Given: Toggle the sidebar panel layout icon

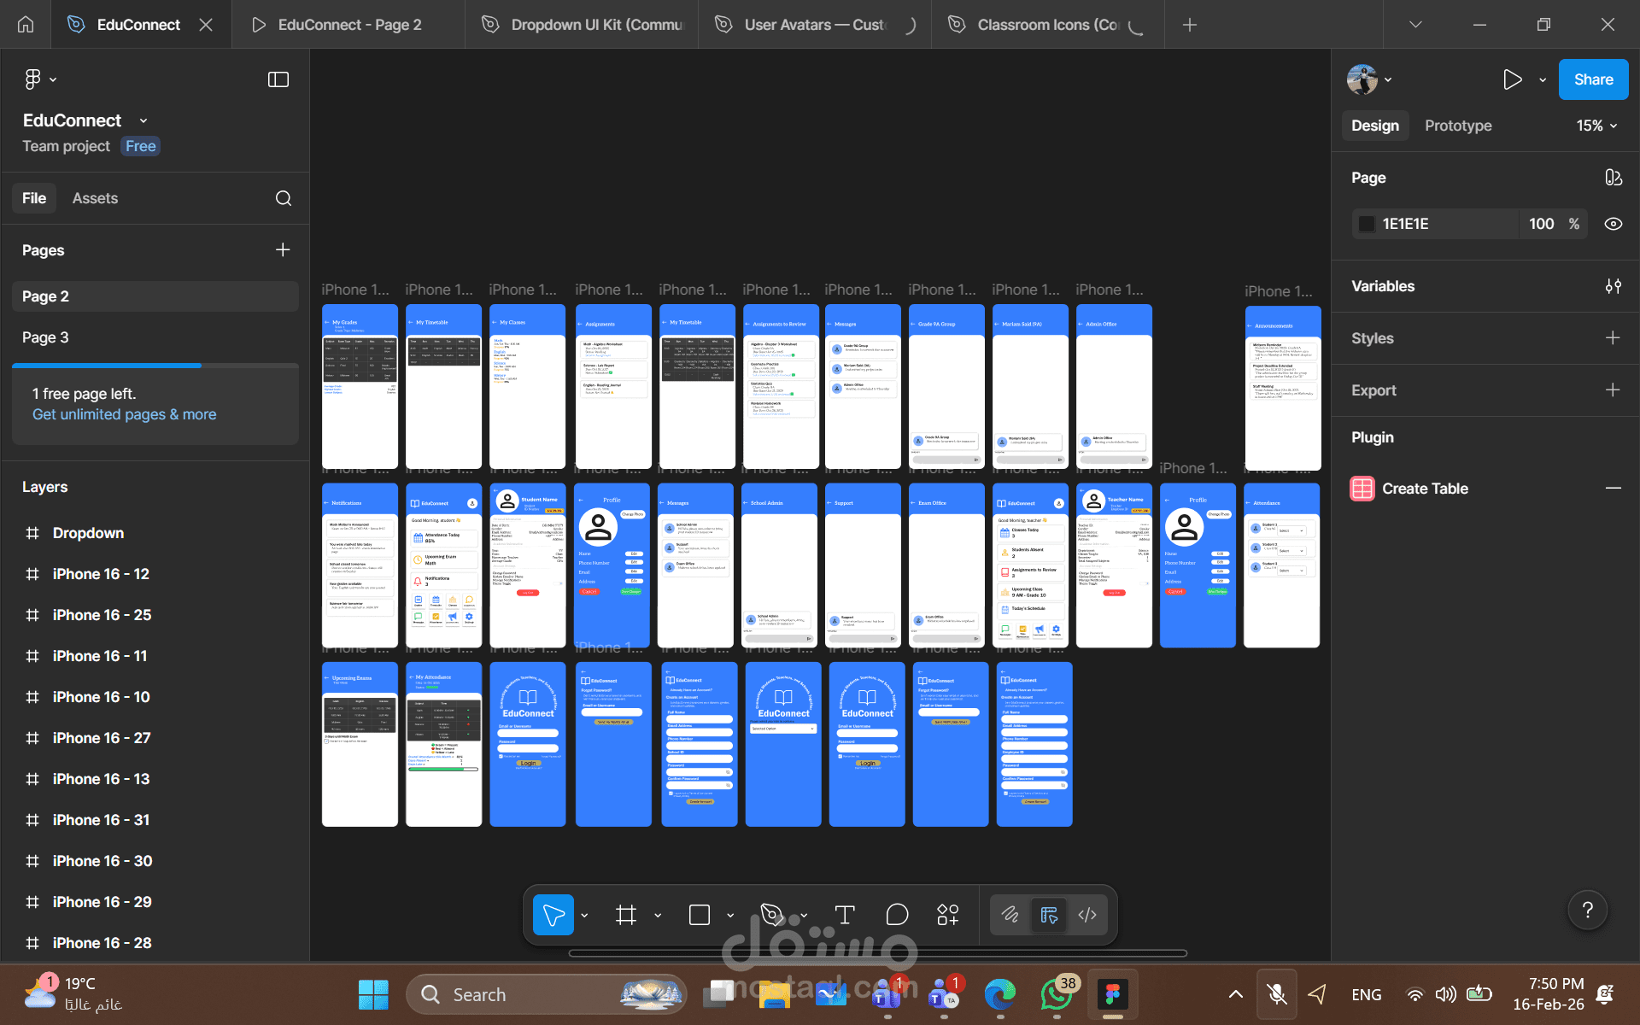Looking at the screenshot, I should coord(278,79).
